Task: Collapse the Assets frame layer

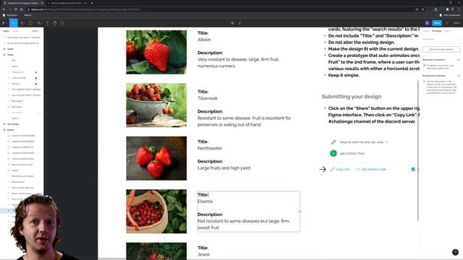Action: click(x=4, y=130)
